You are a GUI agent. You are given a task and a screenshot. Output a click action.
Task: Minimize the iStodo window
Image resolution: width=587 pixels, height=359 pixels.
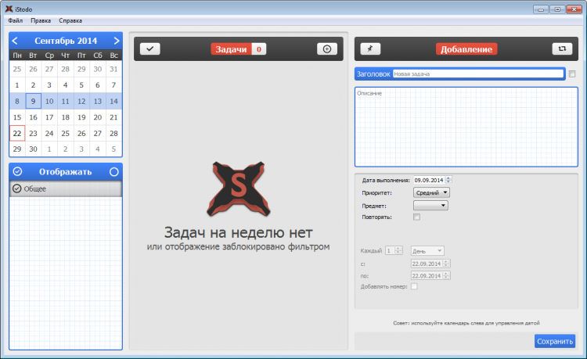541,9
